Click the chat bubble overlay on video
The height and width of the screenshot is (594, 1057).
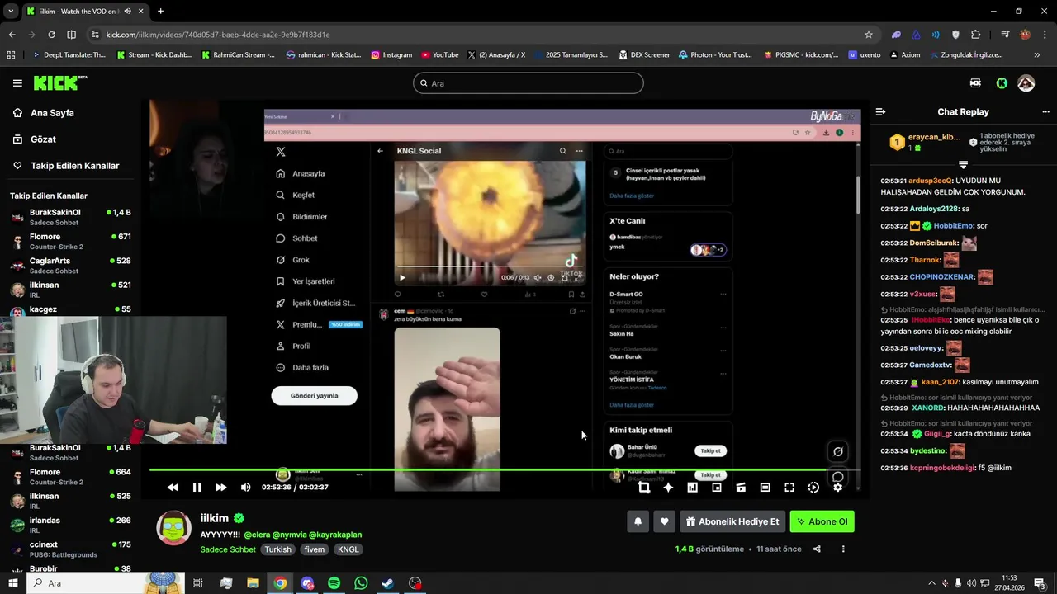837,477
